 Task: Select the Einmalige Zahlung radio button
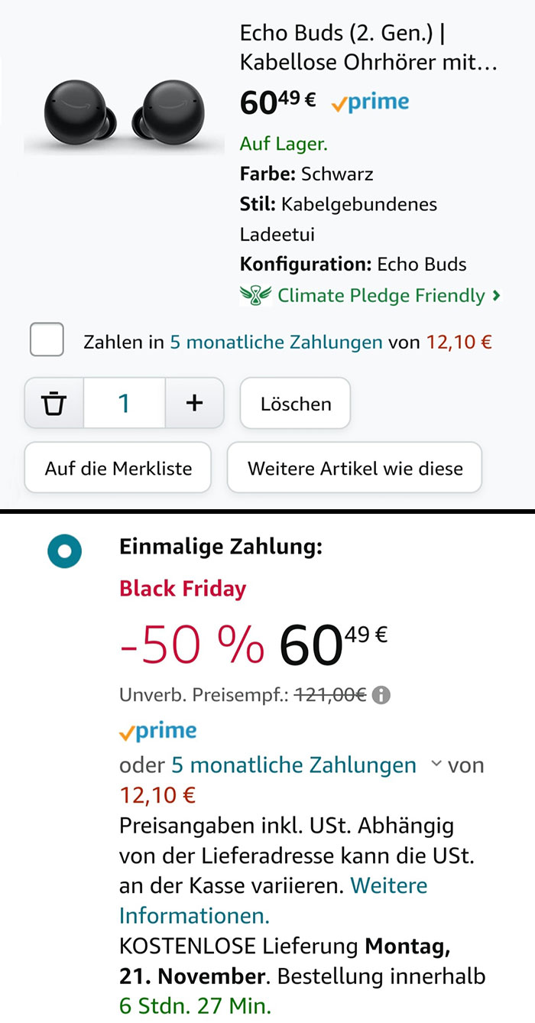click(x=64, y=550)
